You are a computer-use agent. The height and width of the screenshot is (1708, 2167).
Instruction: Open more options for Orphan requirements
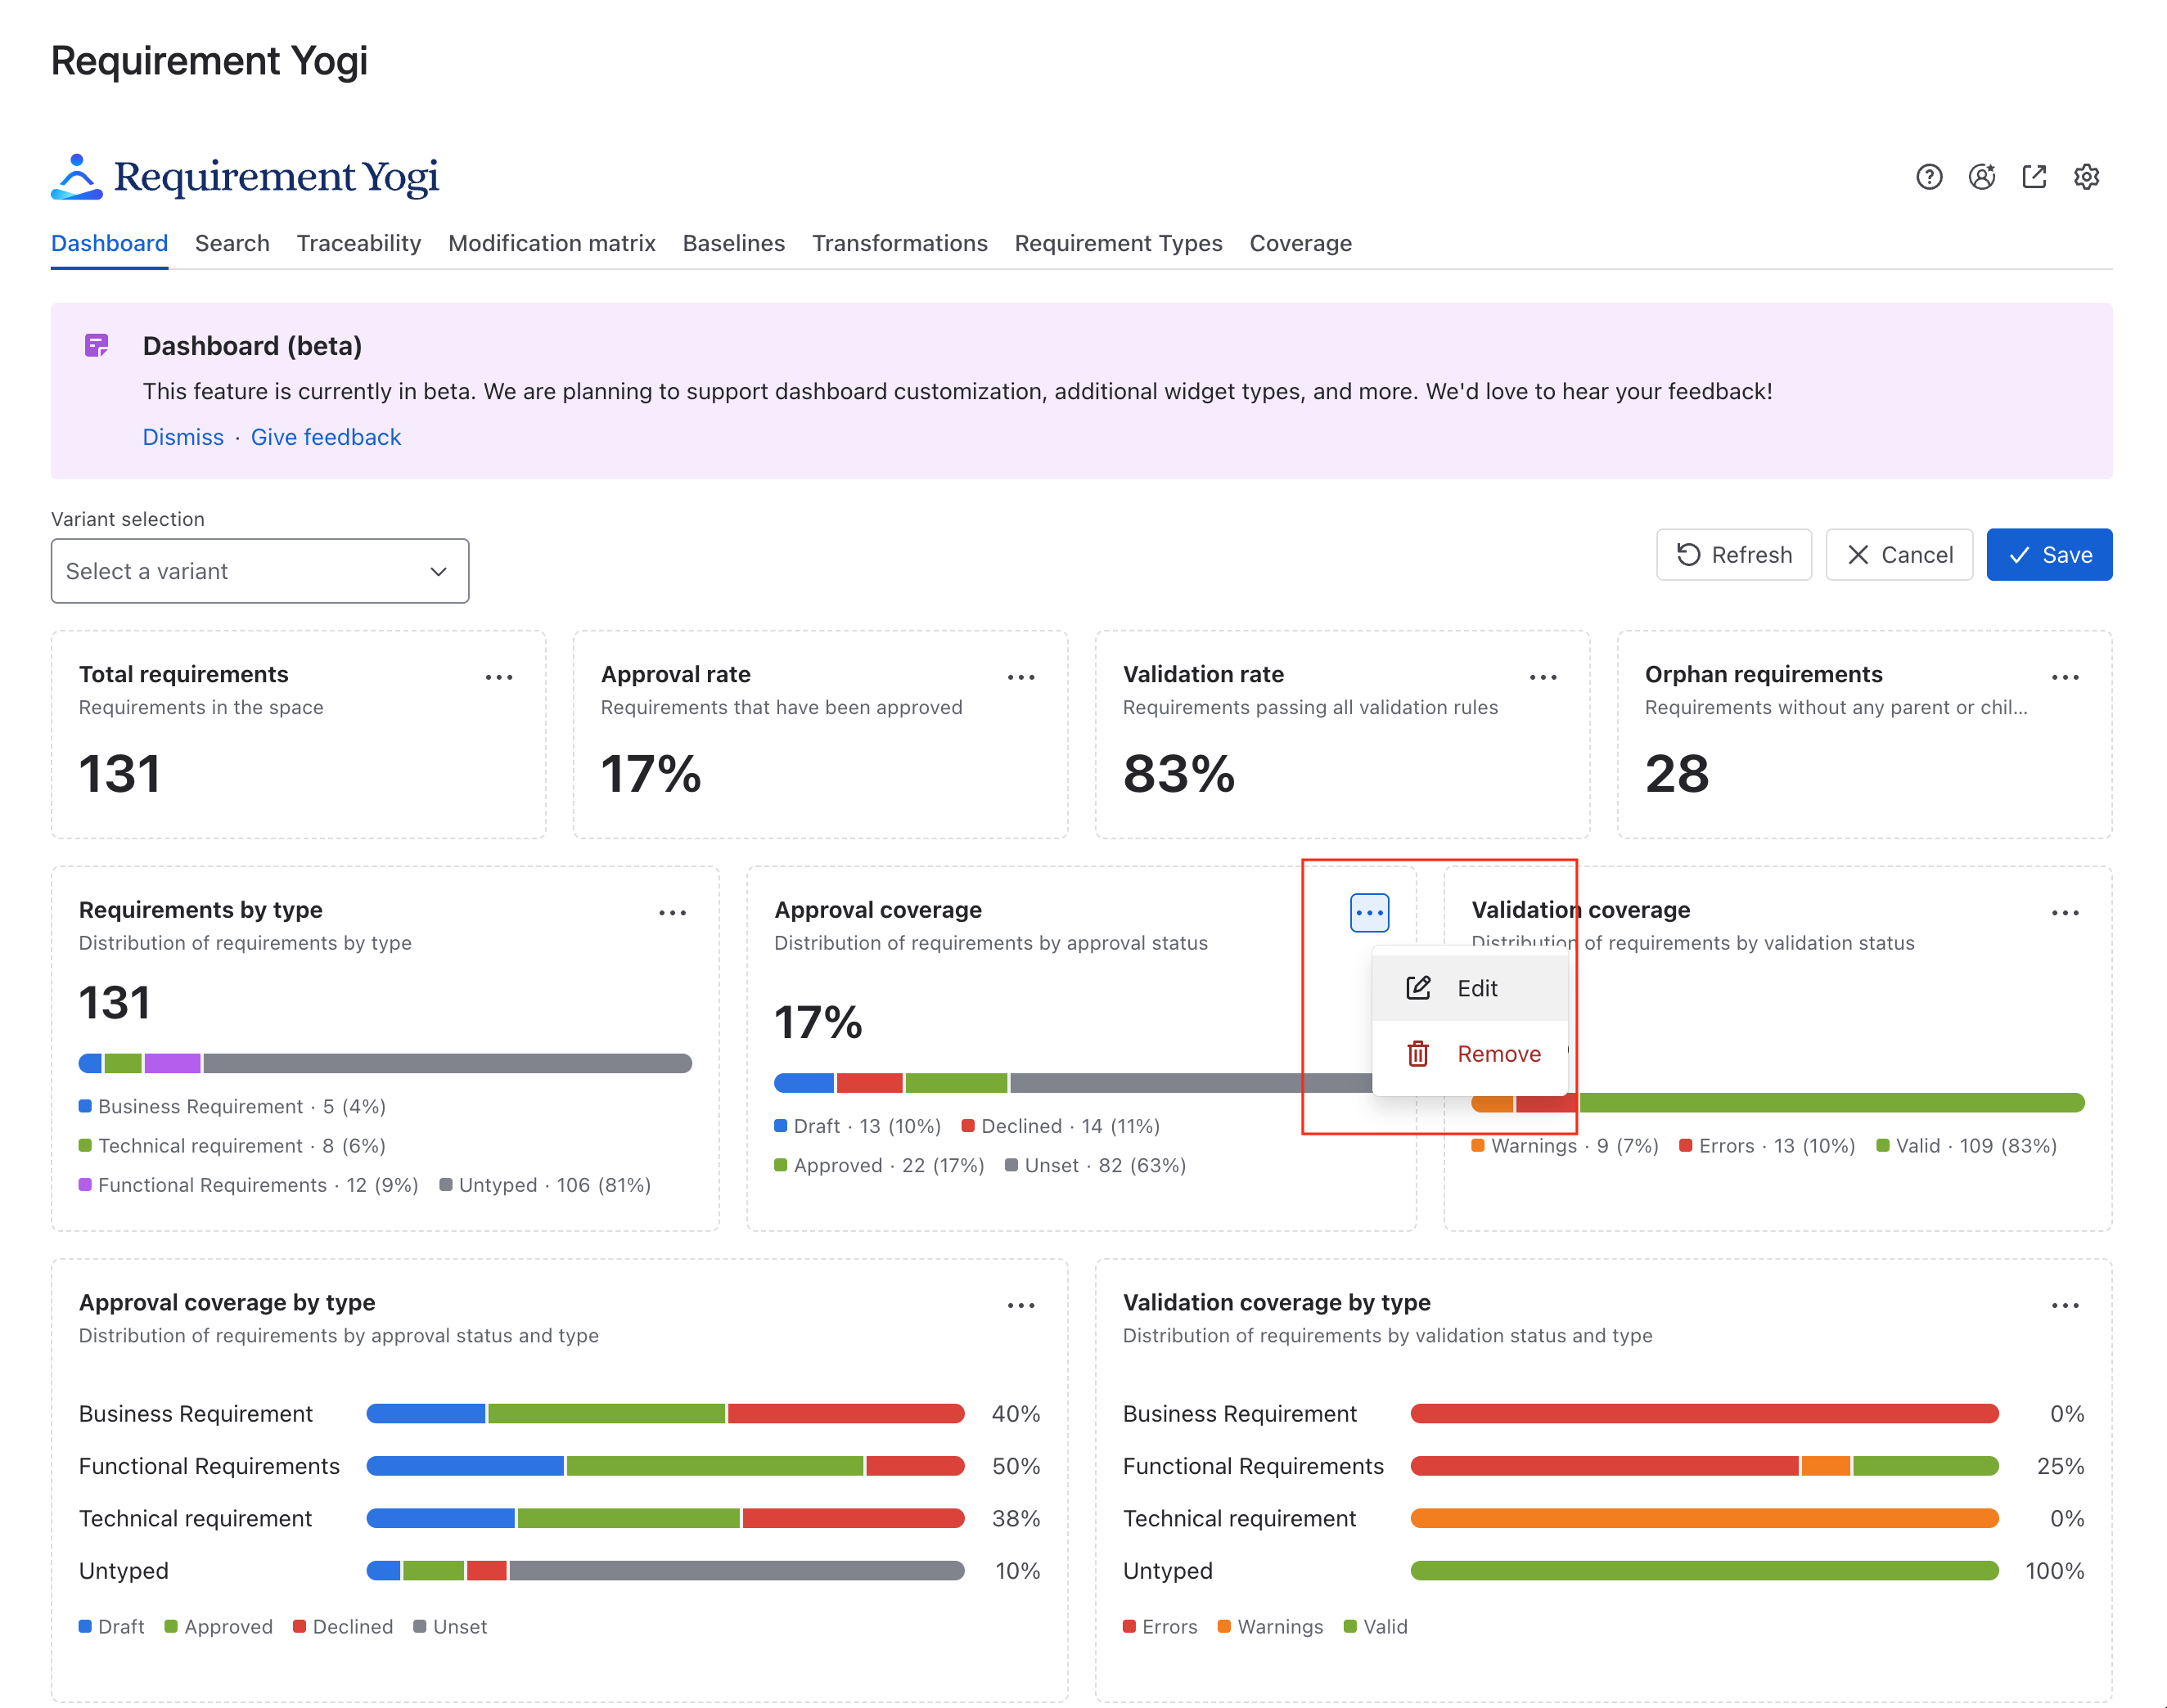(2066, 677)
